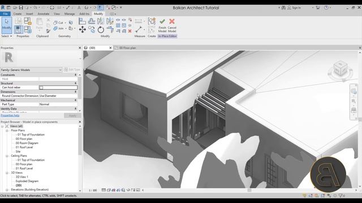Image resolution: width=362 pixels, height=203 pixels.
Task: Toggle the Can host rebar checkbox
Action: [41, 87]
